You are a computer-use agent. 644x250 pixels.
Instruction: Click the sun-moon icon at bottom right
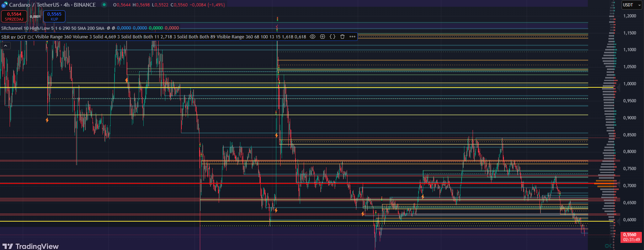(x=608, y=246)
